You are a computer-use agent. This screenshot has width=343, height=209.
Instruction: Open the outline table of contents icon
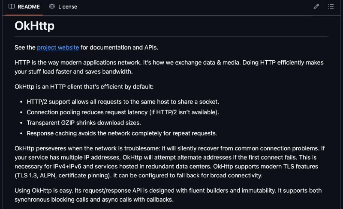point(331,6)
